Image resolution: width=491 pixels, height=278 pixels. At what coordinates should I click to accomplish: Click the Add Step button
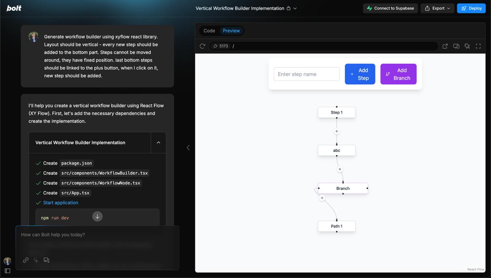360,74
